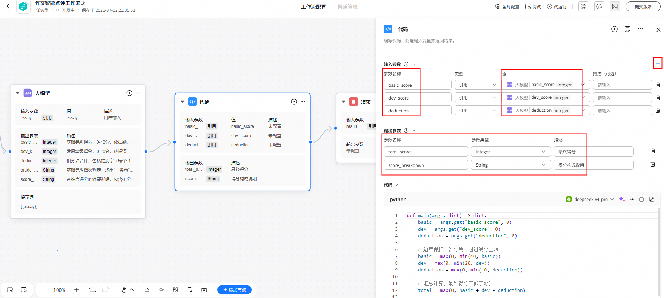Click the AI code generation sparkle icon

click(x=622, y=199)
